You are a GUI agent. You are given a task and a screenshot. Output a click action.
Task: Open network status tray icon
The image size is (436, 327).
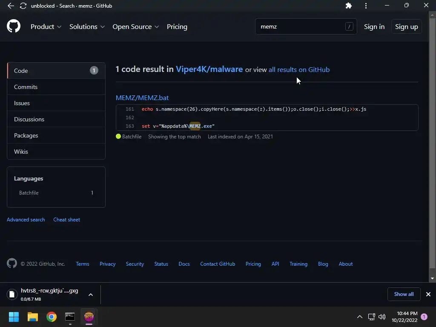[371, 317]
